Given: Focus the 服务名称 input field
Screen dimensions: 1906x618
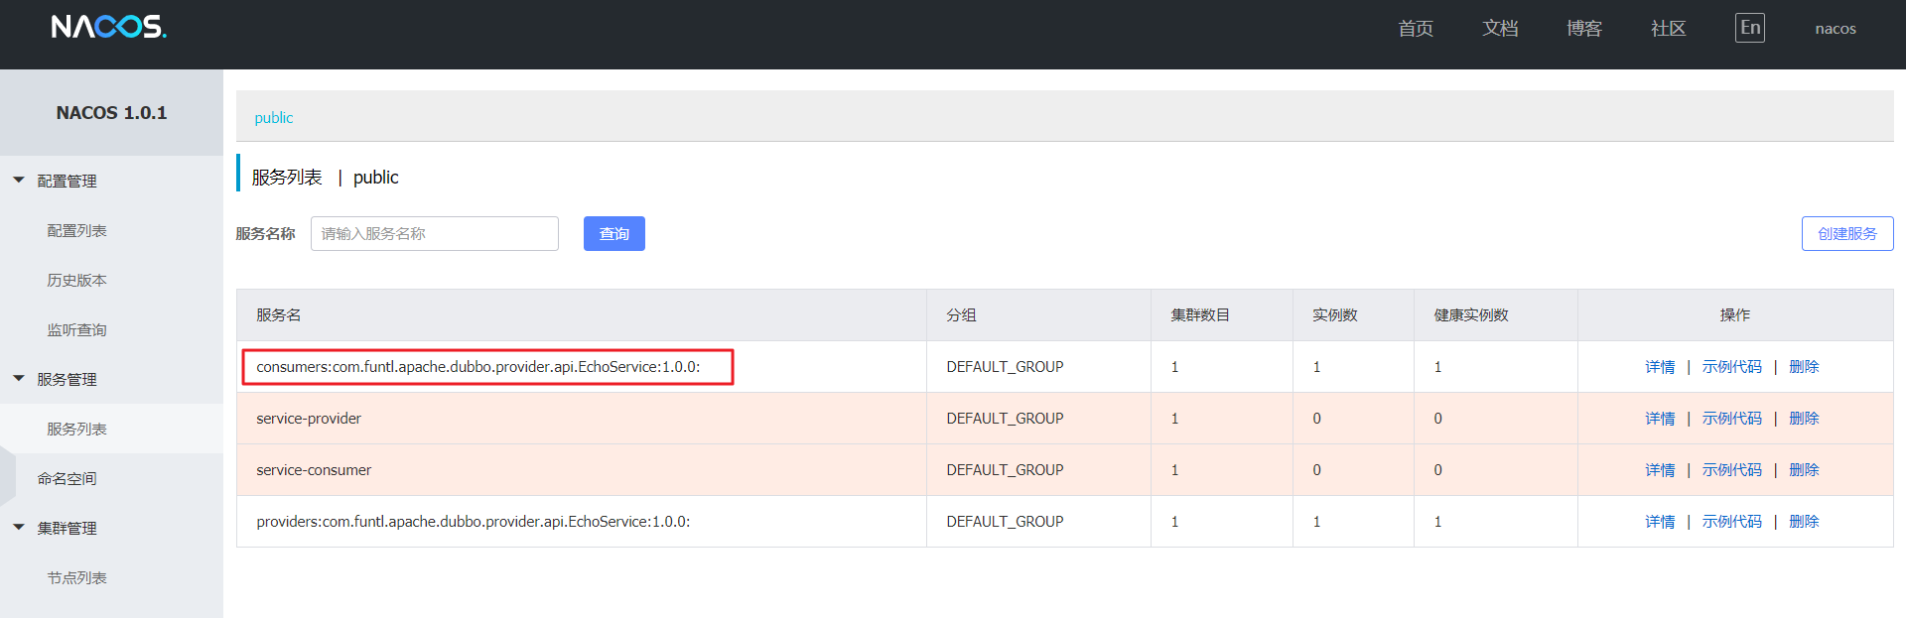Looking at the screenshot, I should pos(434,234).
